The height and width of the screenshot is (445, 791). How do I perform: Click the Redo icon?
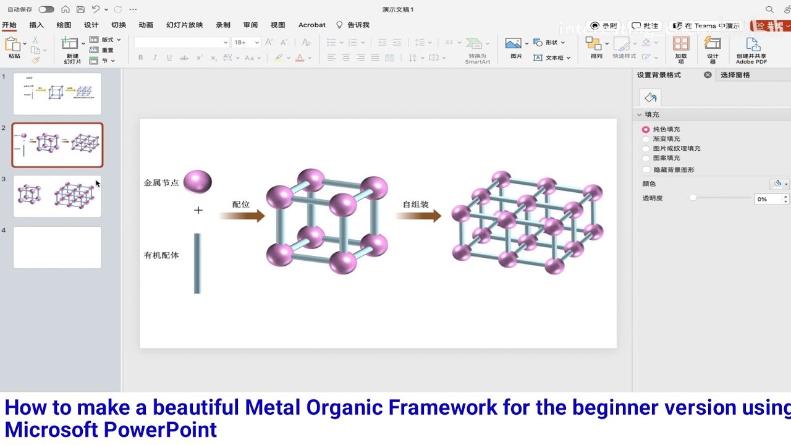[118, 9]
